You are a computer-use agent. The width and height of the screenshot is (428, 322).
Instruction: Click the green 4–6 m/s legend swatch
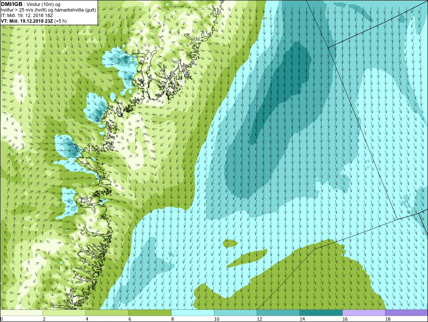click(107, 313)
